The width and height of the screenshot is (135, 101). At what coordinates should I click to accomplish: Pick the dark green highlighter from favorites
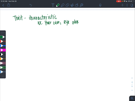pos(3,67)
